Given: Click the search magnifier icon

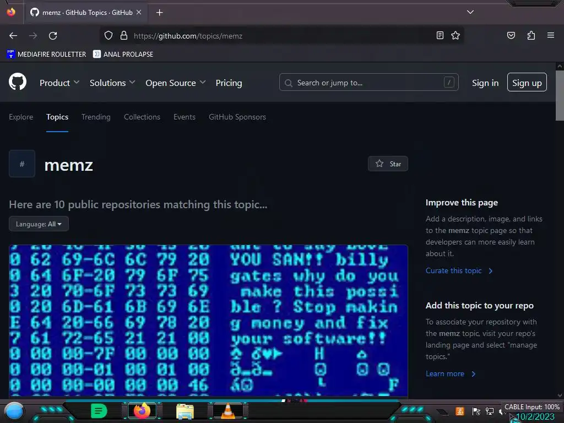Looking at the screenshot, I should coord(288,83).
